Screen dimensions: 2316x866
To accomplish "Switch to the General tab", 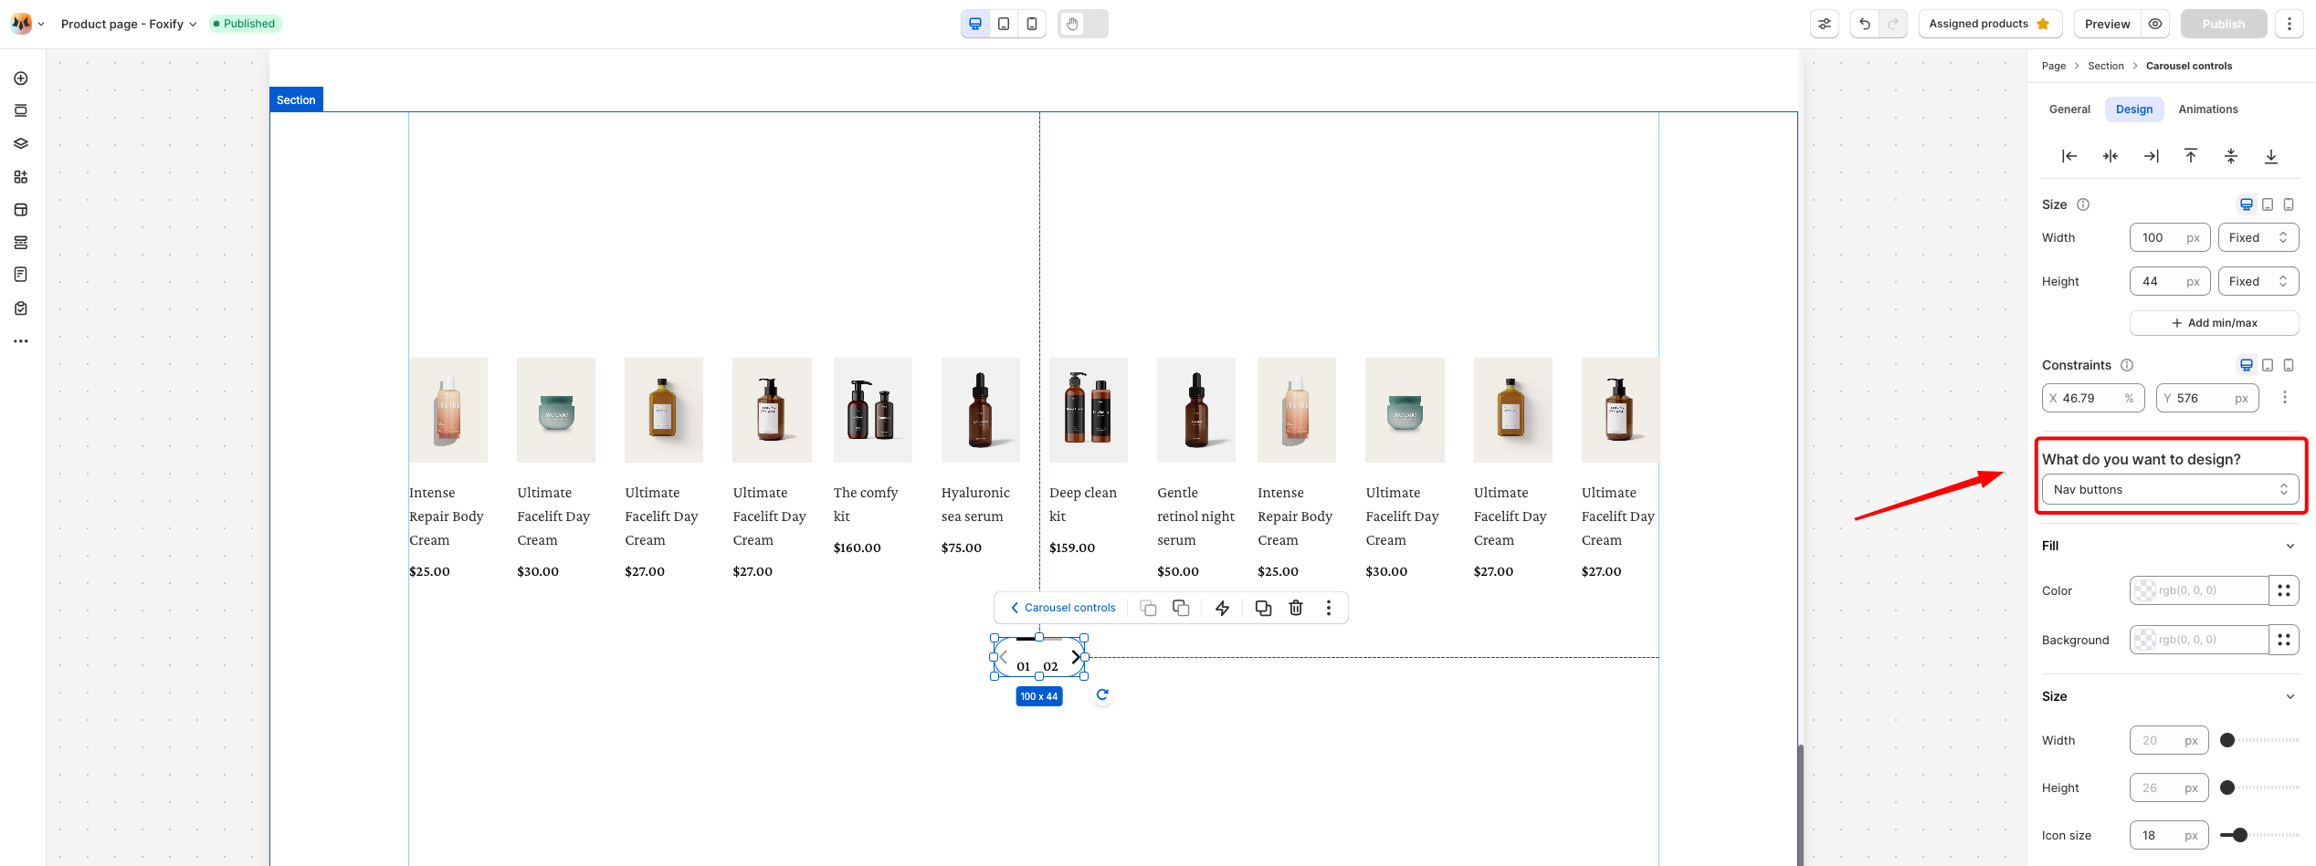I will (2069, 110).
